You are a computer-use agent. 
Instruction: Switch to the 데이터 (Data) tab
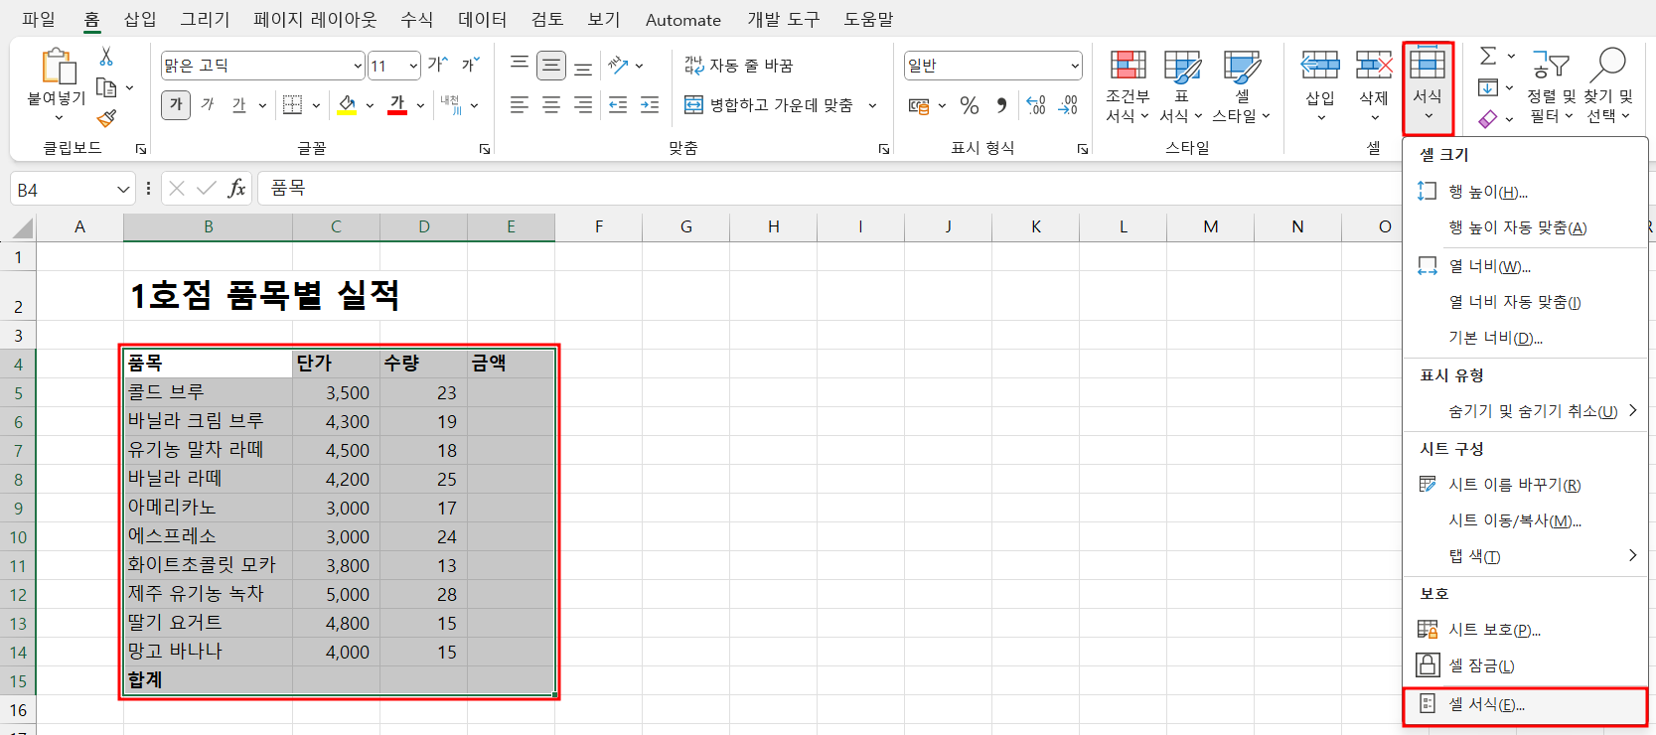[482, 19]
